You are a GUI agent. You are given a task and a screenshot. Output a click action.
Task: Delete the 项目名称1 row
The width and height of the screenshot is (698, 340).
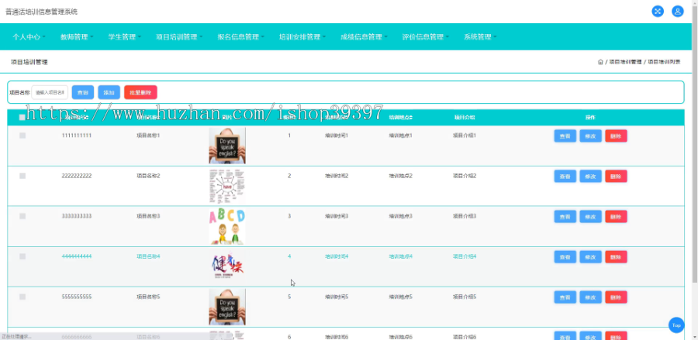tap(616, 136)
